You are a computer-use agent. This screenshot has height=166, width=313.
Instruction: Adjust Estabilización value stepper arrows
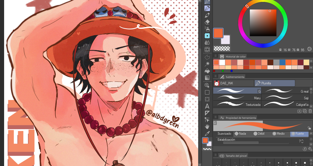point(302,141)
